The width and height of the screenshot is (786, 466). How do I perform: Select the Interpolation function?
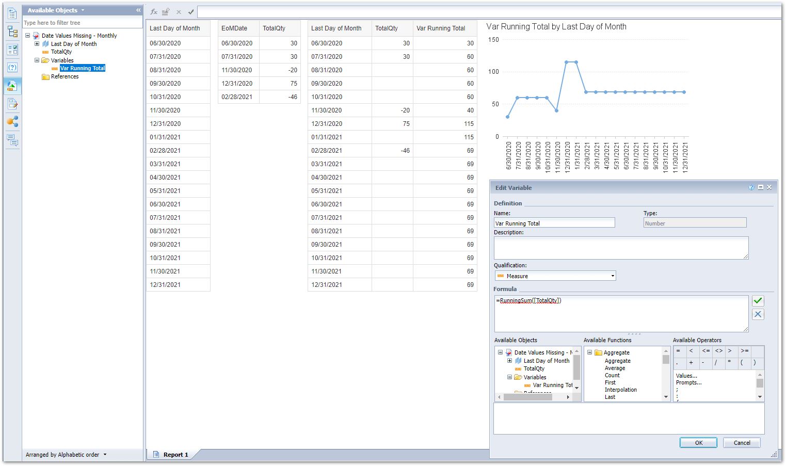click(x=620, y=390)
